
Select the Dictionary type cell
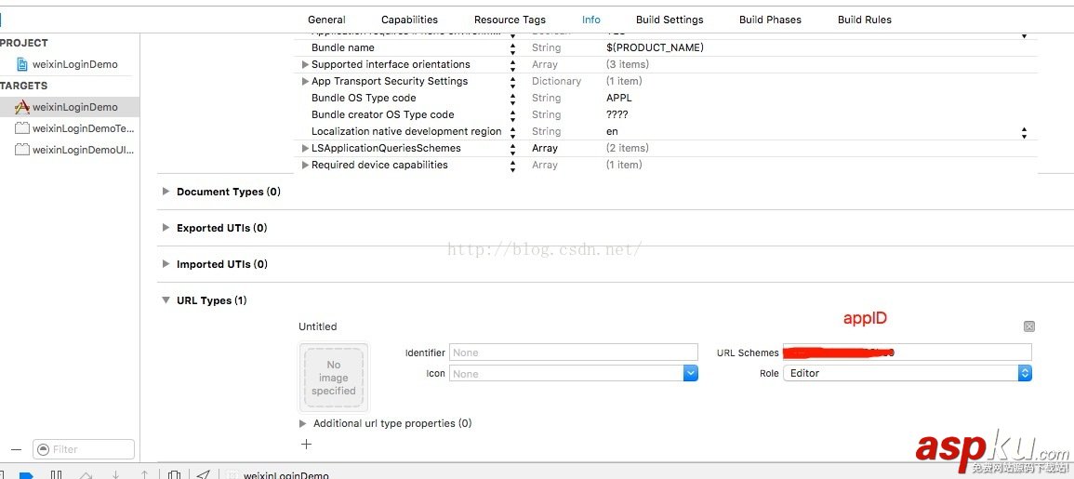coord(556,81)
